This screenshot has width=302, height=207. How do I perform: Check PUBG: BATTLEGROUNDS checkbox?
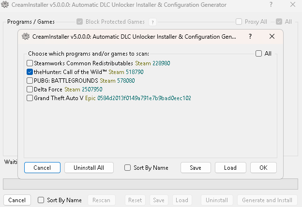[30, 80]
